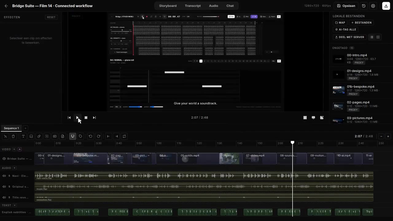Solo the Original audio track
The image size is (393, 221).
(9, 187)
